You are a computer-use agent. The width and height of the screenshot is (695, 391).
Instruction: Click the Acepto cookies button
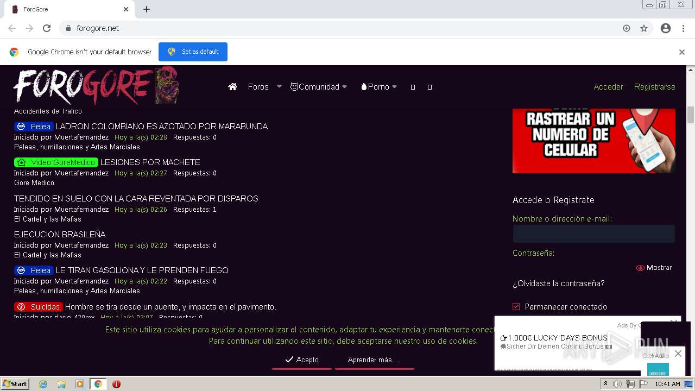(302, 360)
